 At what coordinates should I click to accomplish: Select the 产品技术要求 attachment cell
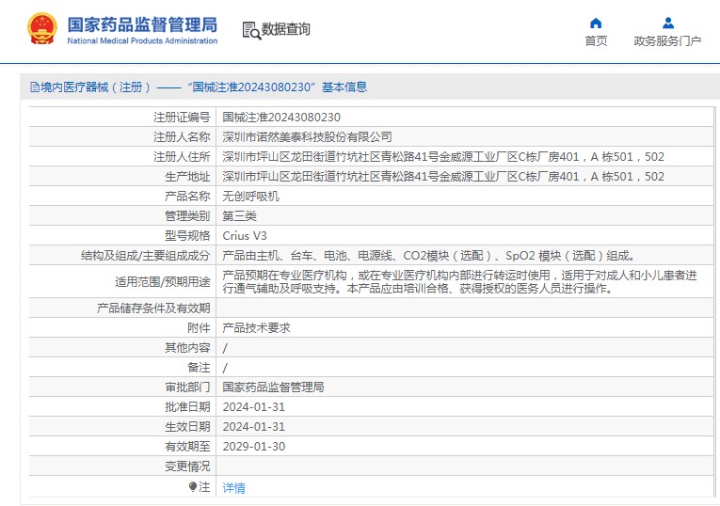point(256,328)
